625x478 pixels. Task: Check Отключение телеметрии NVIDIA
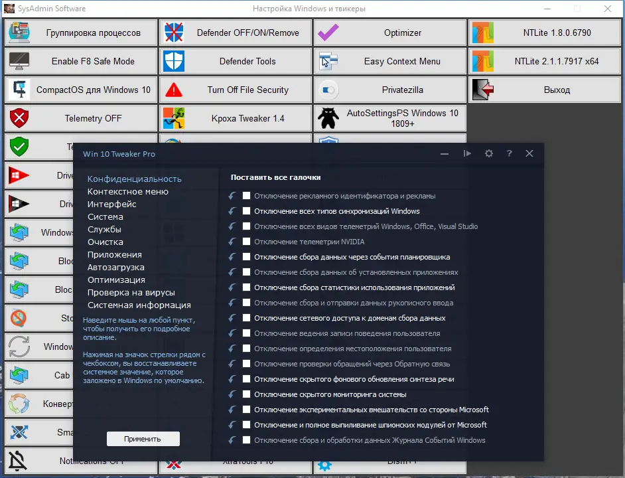246,242
